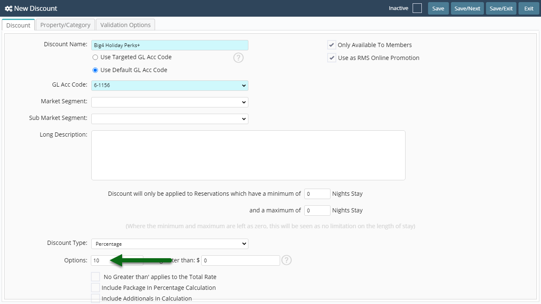Image resolution: width=541 pixels, height=304 pixels.
Task: Click the Discount Name field
Action: point(170,45)
